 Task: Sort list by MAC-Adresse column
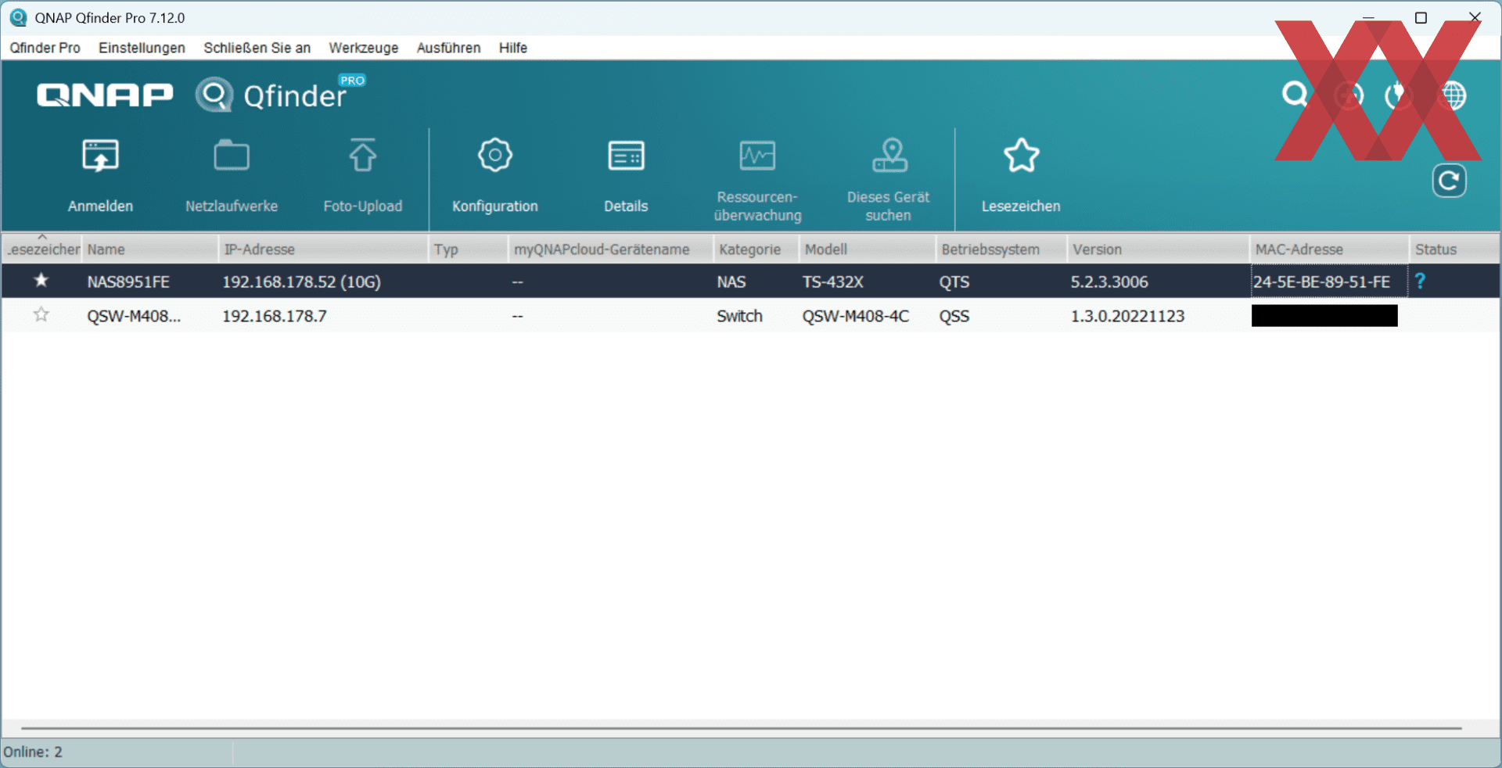(x=1329, y=249)
